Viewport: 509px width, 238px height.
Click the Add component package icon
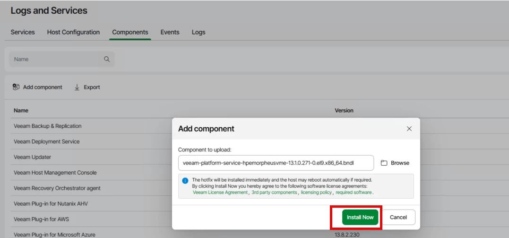coord(16,87)
